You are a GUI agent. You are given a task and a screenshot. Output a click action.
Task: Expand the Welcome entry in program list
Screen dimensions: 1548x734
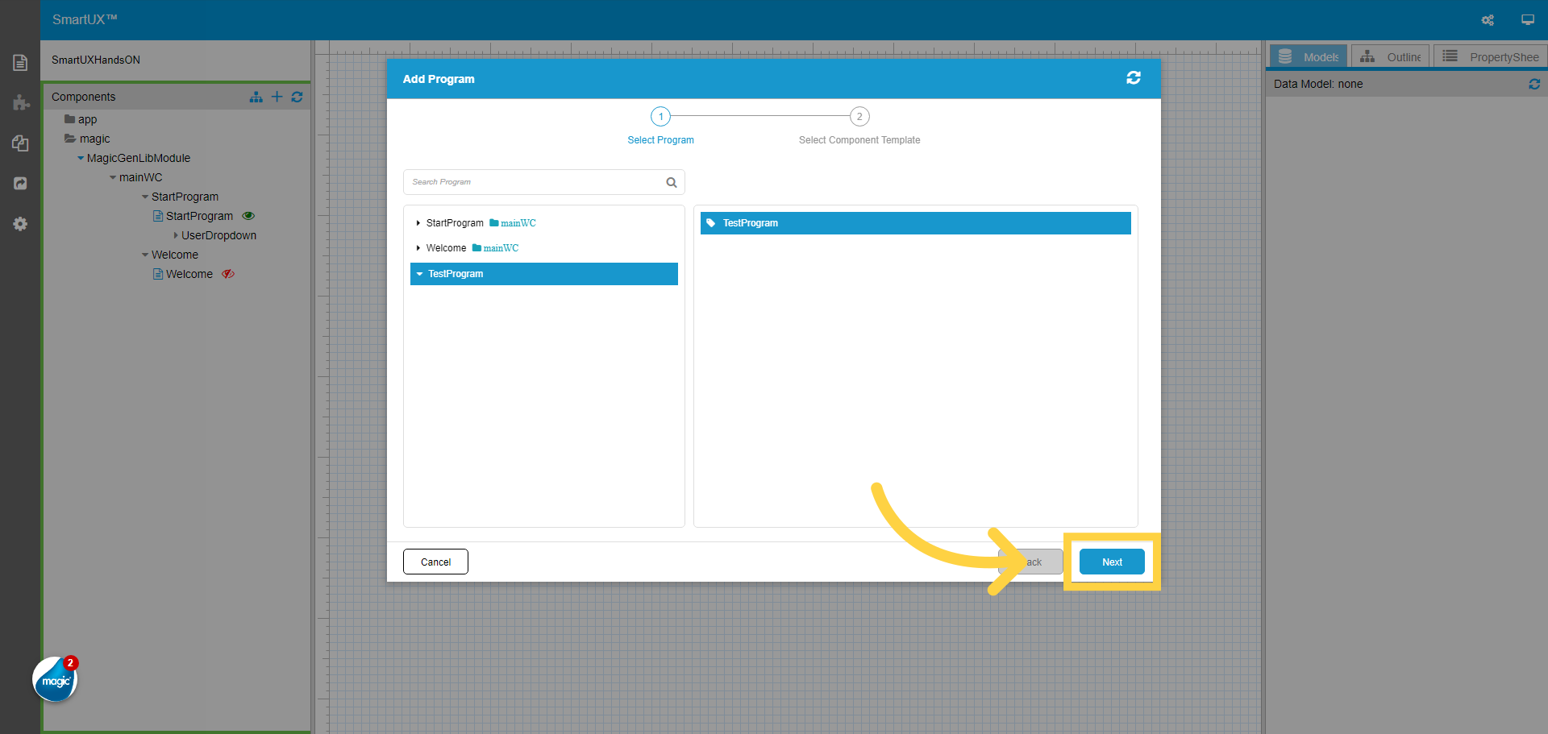click(418, 248)
